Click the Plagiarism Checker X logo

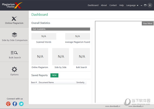[12, 5]
